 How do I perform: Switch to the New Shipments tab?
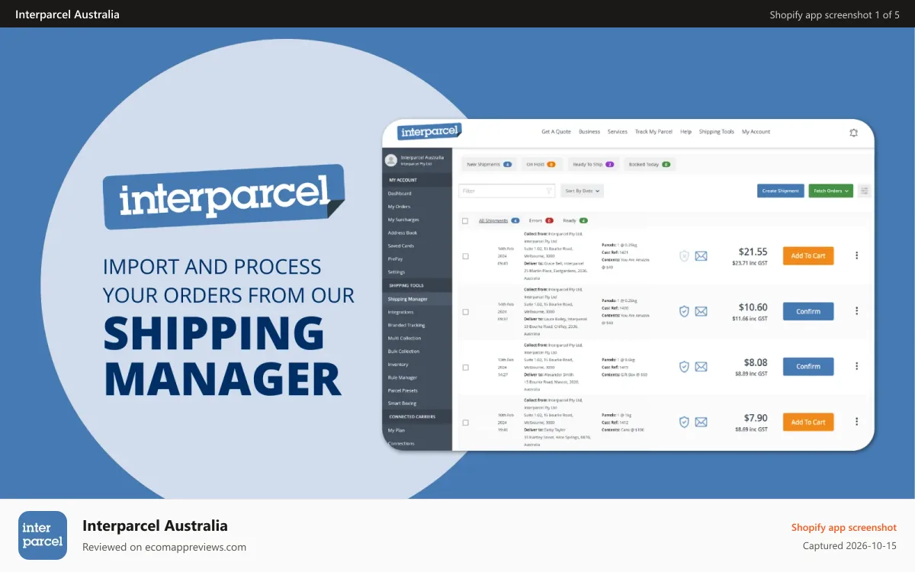pyautogui.click(x=489, y=164)
